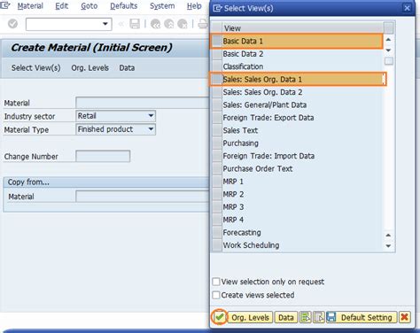The width and height of the screenshot is (420, 333).
Task: Click the Copy from Material field
Action: (x=143, y=197)
